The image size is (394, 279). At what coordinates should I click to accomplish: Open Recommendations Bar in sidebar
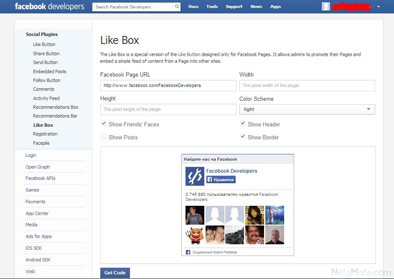click(55, 116)
